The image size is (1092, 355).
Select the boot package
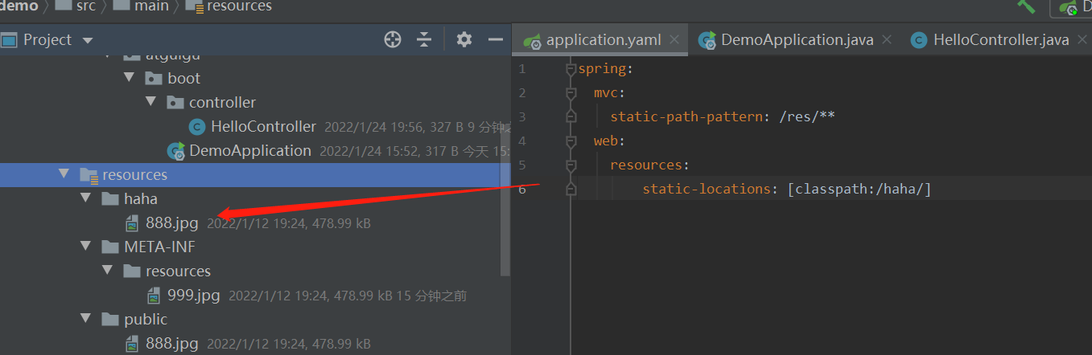pyautogui.click(x=184, y=78)
